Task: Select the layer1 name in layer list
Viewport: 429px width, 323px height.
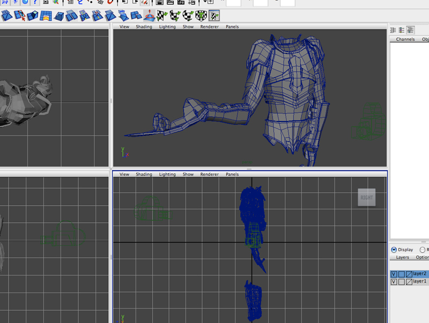Action: tap(419, 282)
